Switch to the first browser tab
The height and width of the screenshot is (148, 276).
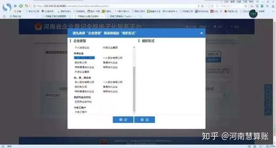tap(17, 16)
